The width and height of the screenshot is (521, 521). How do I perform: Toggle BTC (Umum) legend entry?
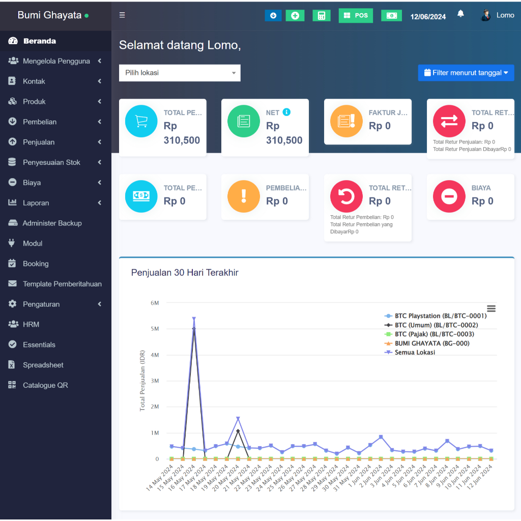[436, 325]
